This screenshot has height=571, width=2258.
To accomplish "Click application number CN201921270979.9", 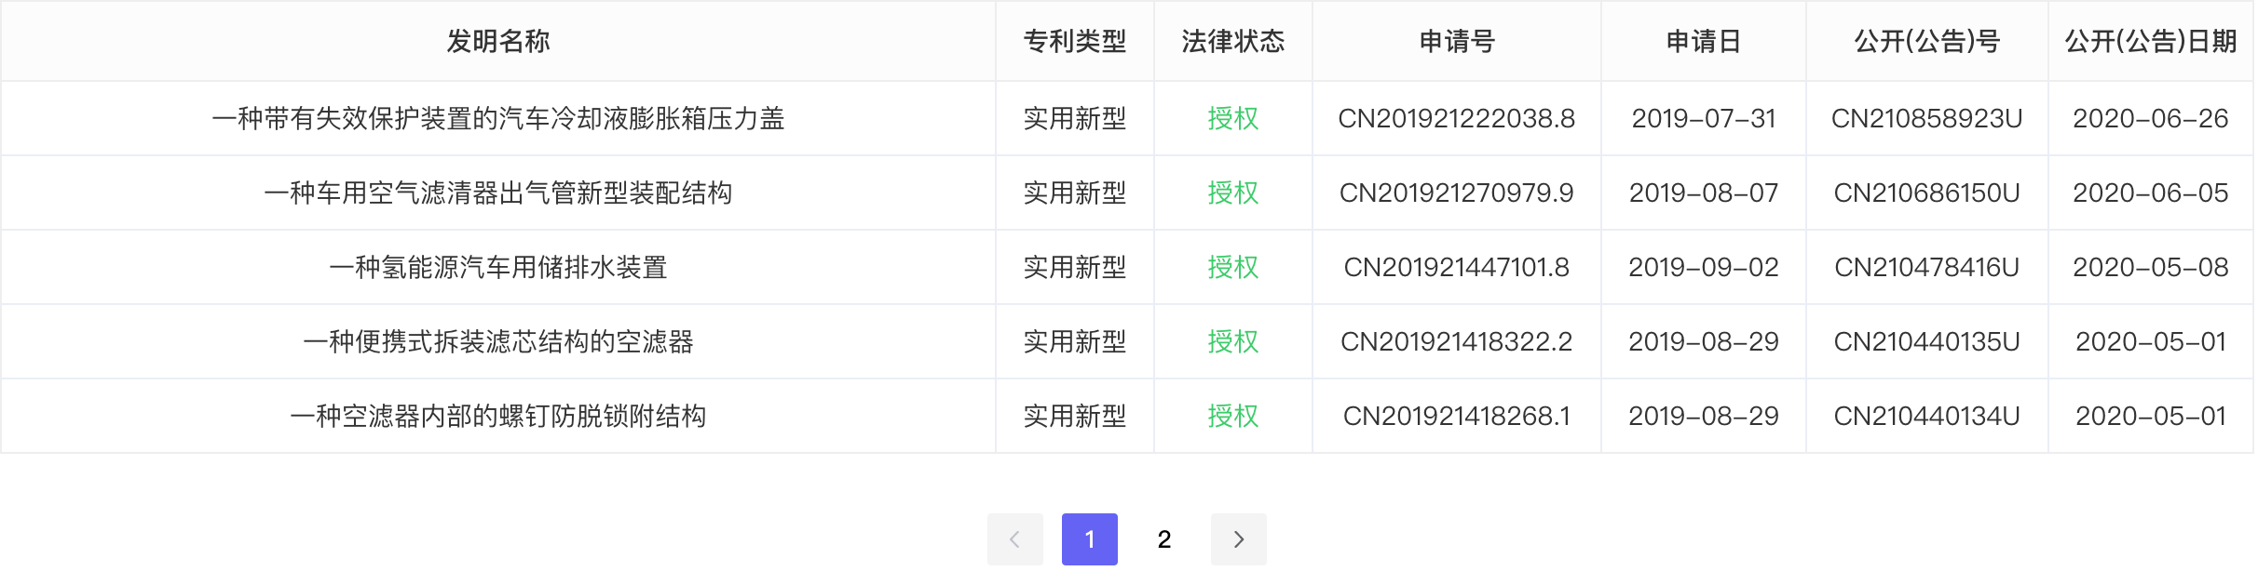I will [x=1456, y=193].
